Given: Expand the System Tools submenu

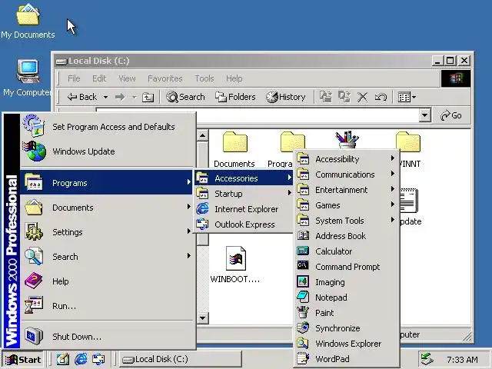Looking at the screenshot, I should (347, 221).
